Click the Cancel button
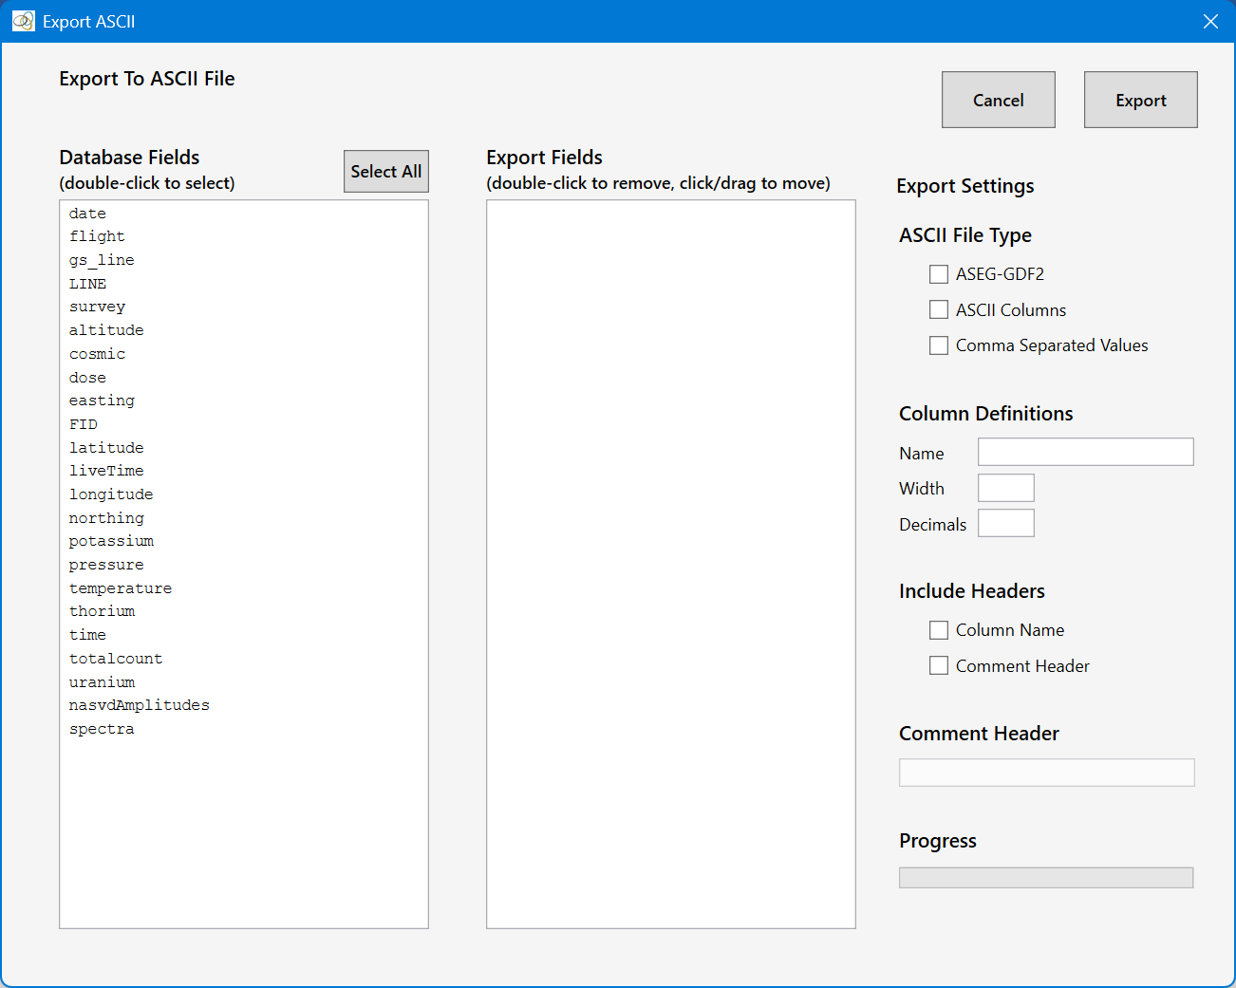 pyautogui.click(x=999, y=100)
